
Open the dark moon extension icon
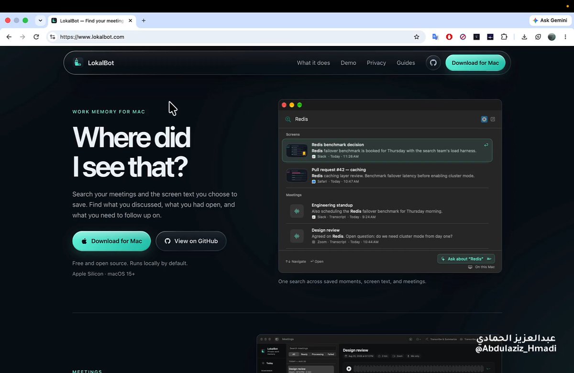[x=476, y=37]
